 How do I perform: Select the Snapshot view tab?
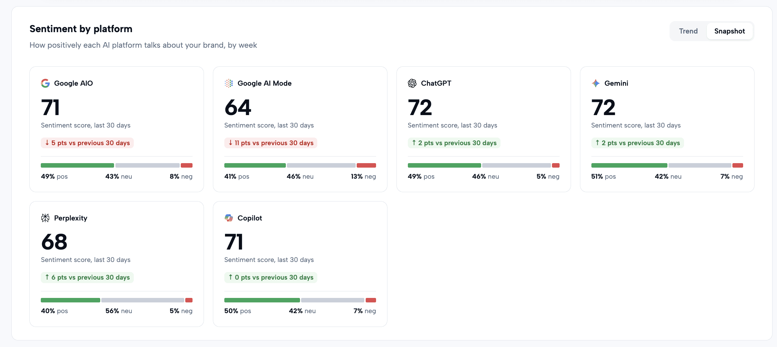click(729, 31)
